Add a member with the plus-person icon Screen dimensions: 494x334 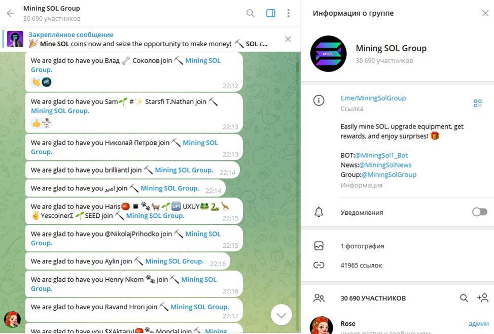(483, 298)
